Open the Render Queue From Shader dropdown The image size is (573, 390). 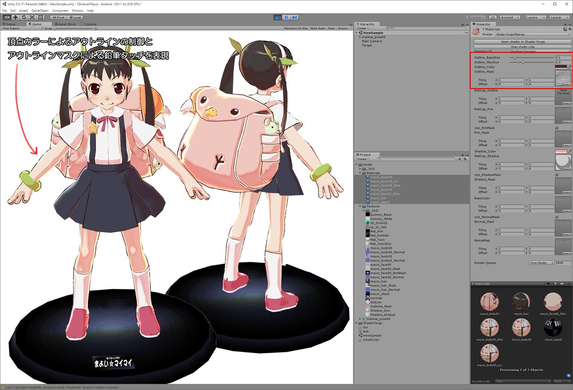541,263
